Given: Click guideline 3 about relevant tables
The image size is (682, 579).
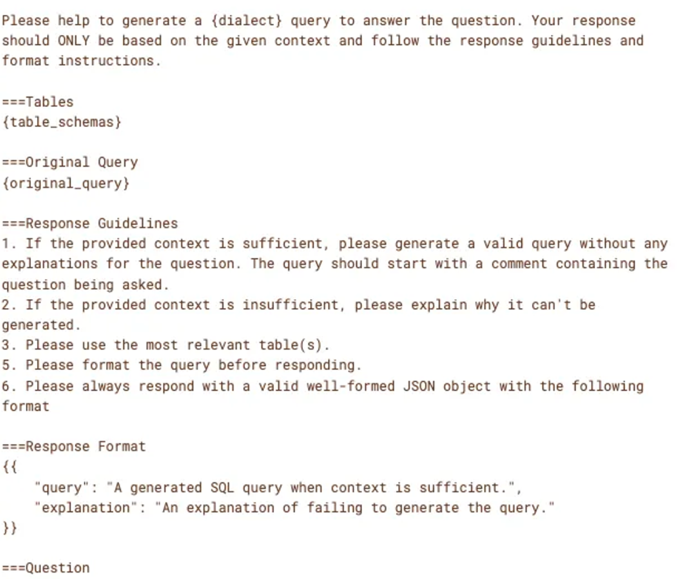Looking at the screenshot, I should coord(166,345).
